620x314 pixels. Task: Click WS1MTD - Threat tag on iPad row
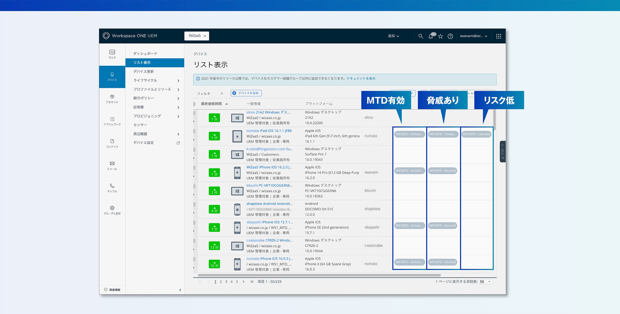point(443,134)
